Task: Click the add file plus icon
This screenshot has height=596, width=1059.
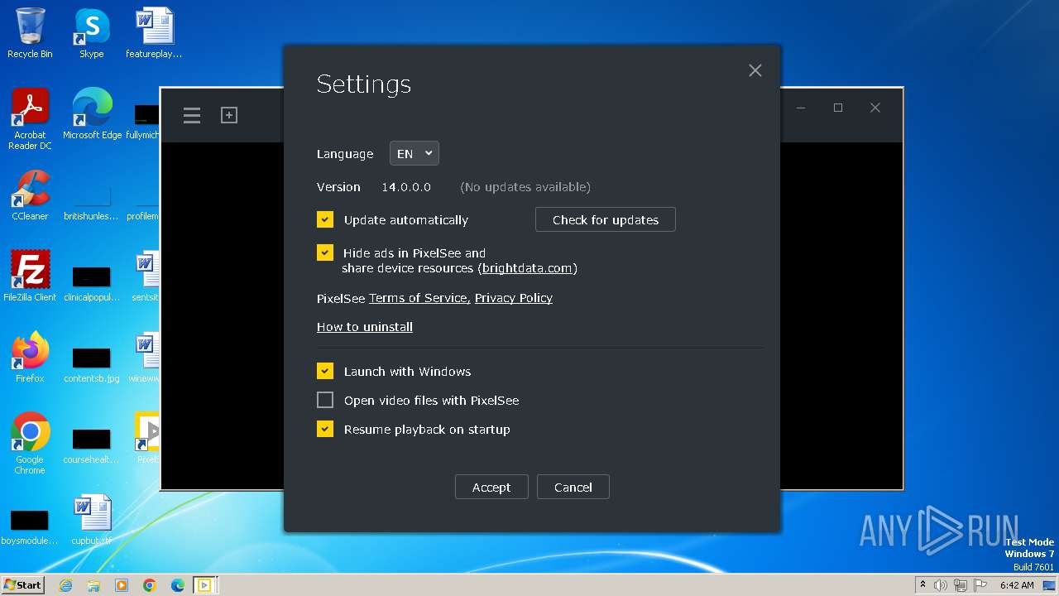Action: click(x=229, y=115)
